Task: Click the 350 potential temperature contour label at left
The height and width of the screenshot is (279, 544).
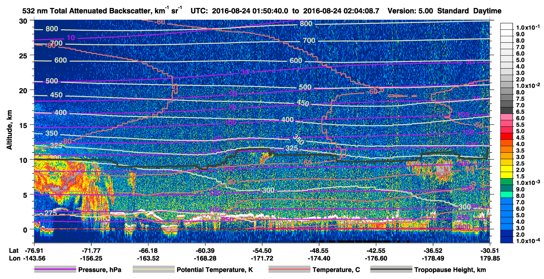Action: pyautogui.click(x=52, y=133)
